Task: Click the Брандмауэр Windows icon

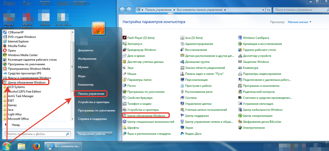Action: click(x=125, y=50)
